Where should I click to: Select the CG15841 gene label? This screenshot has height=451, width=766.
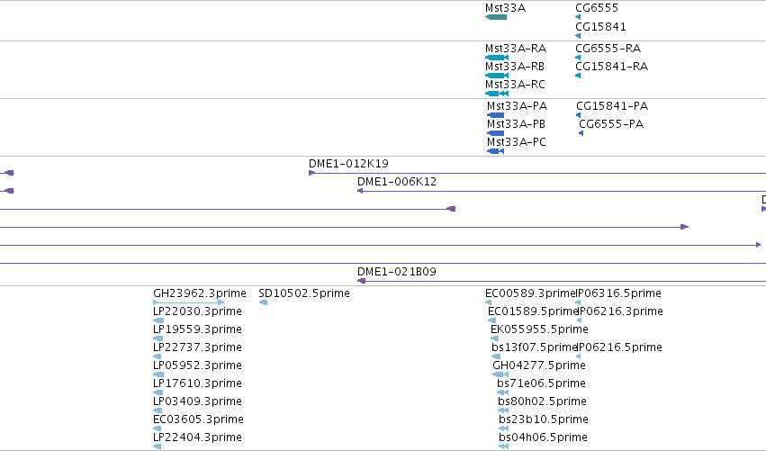[x=600, y=26]
